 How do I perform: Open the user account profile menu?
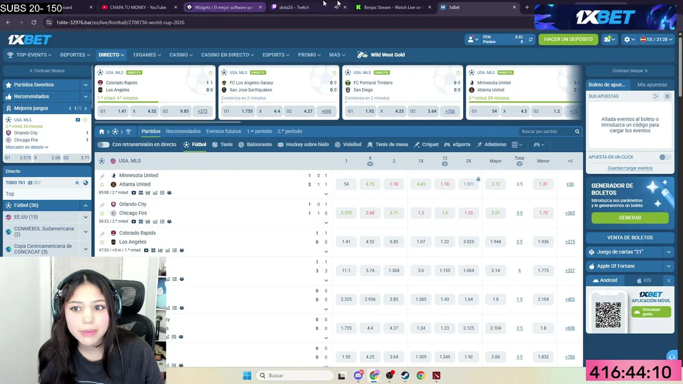[x=472, y=39]
